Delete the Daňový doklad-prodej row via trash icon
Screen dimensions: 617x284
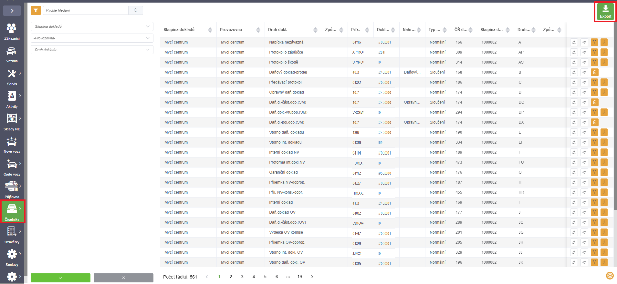(x=594, y=72)
